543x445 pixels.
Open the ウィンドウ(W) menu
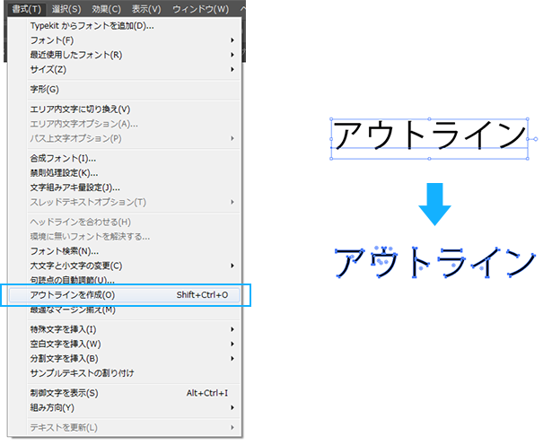203,9
